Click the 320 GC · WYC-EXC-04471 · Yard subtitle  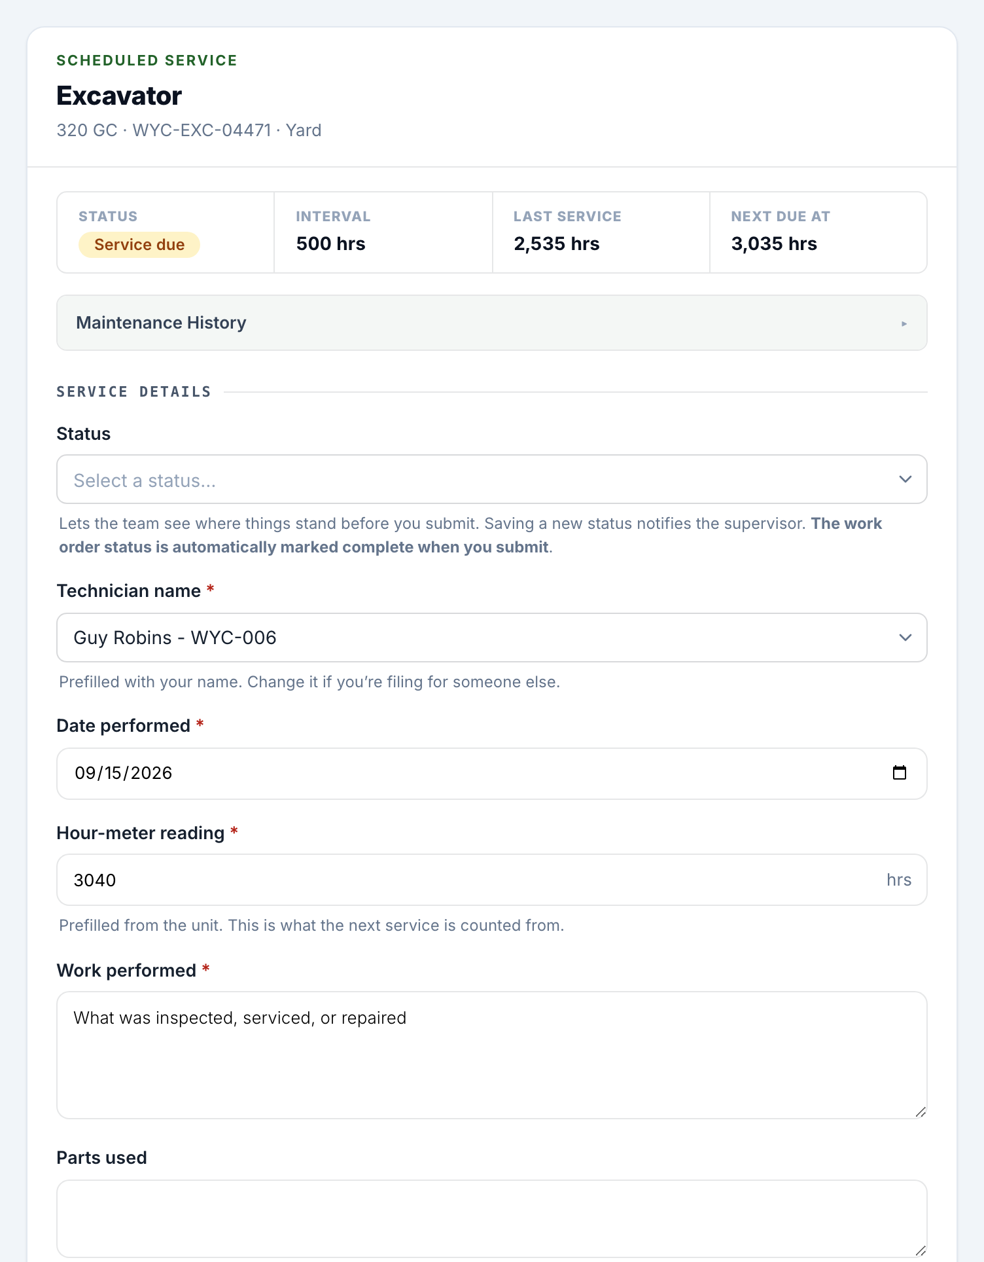click(x=189, y=130)
